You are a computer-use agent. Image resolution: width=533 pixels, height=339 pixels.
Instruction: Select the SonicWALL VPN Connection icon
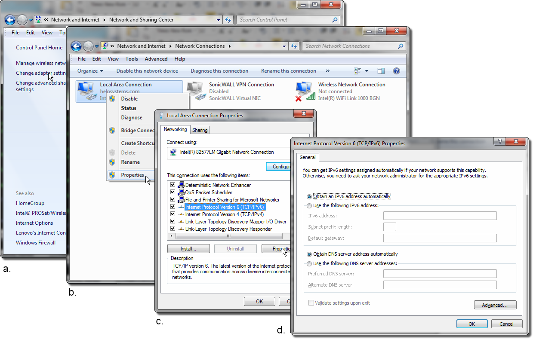pos(196,91)
